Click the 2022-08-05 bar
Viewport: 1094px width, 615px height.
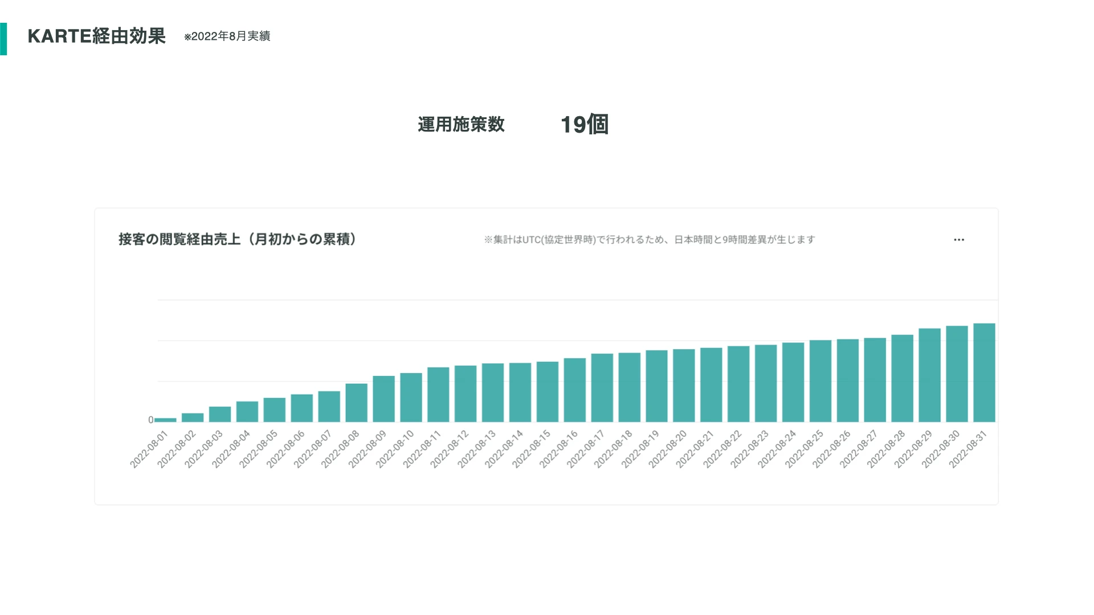point(274,410)
